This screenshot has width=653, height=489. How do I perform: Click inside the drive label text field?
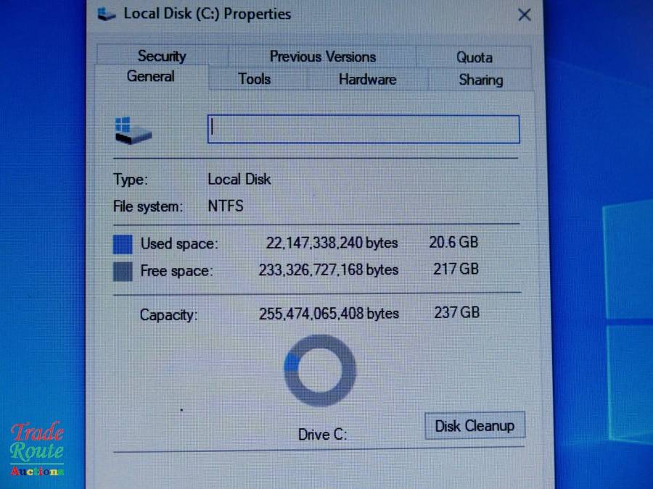pos(364,130)
